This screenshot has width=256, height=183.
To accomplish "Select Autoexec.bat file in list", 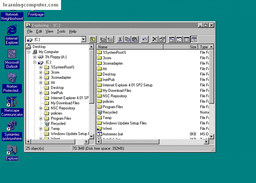I will coord(110,134).
